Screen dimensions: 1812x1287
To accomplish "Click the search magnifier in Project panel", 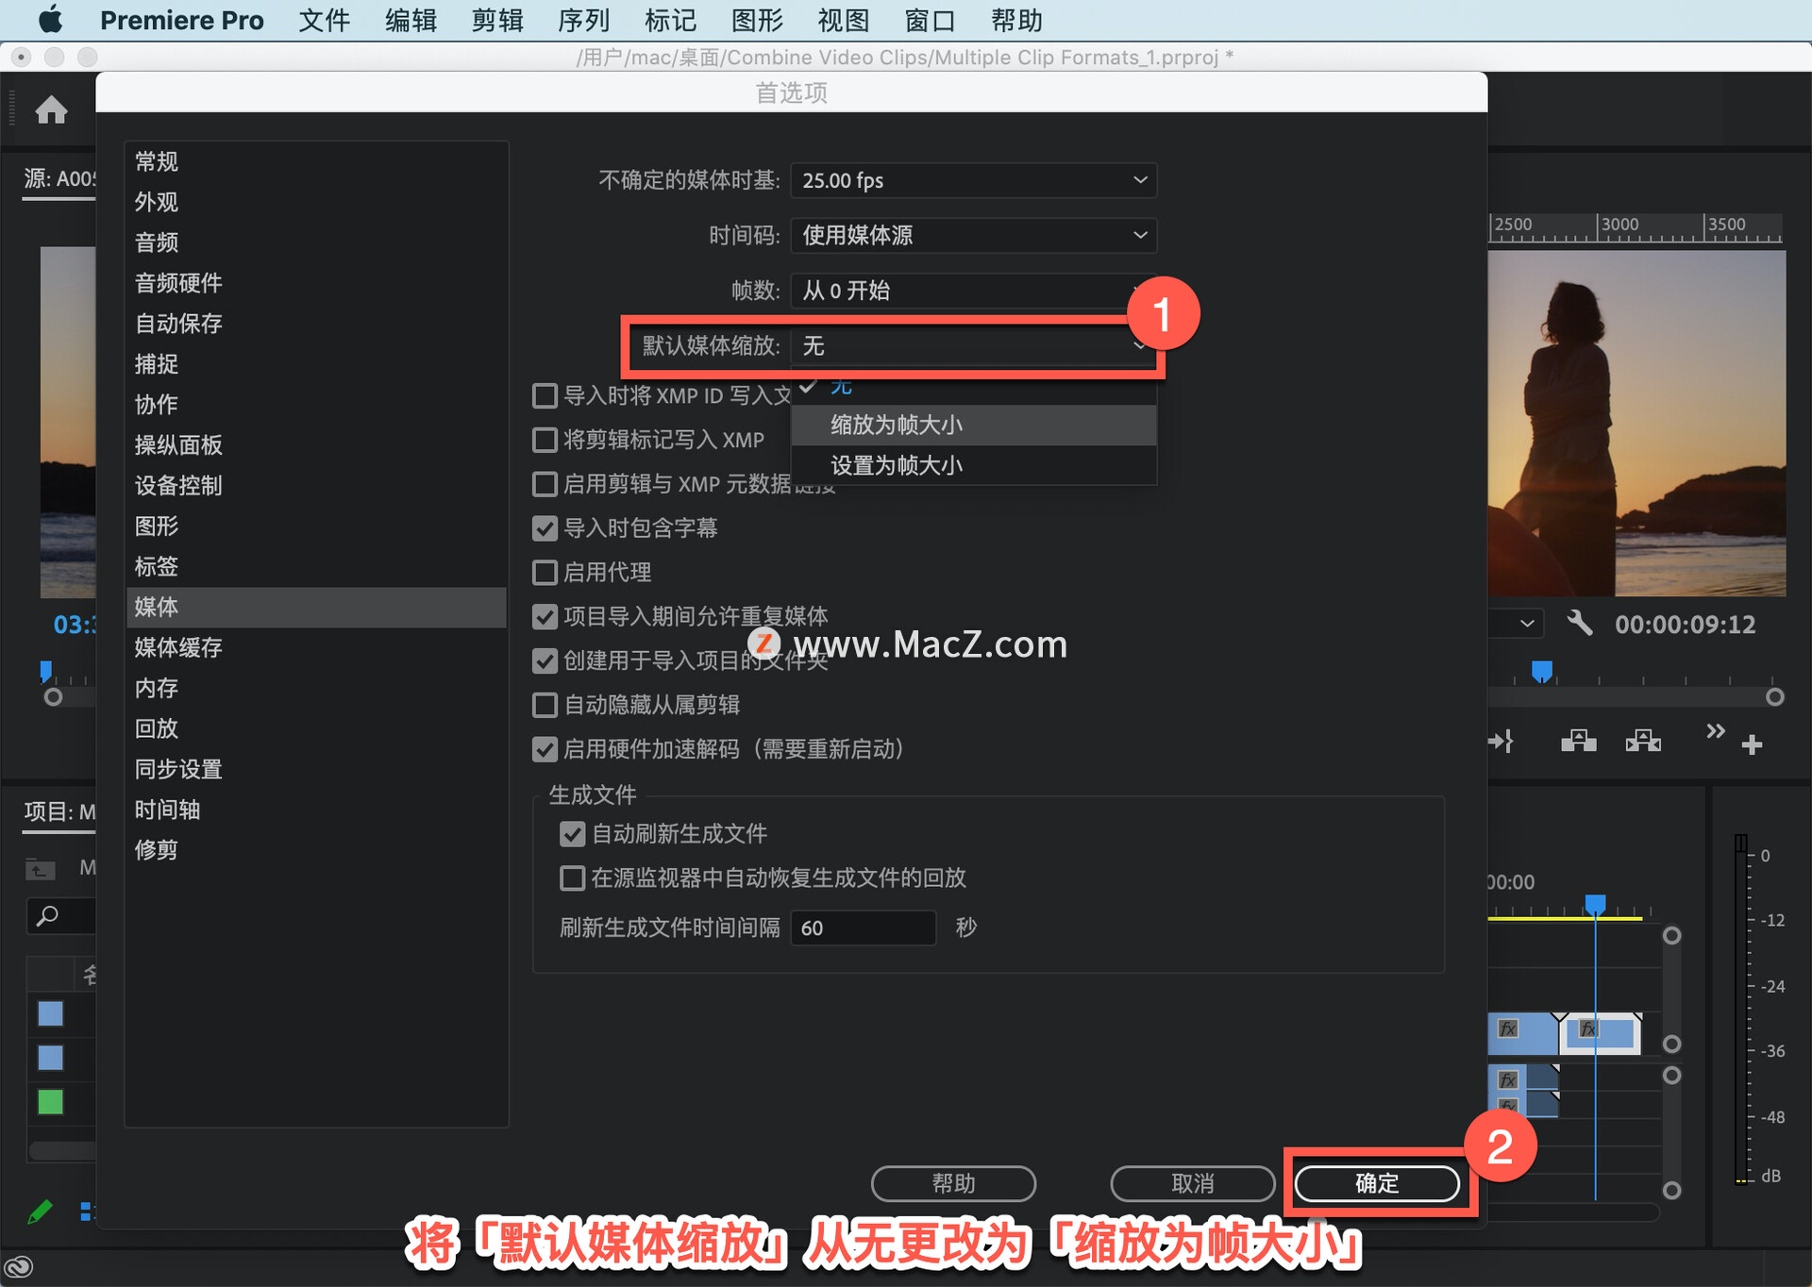I will (x=47, y=915).
